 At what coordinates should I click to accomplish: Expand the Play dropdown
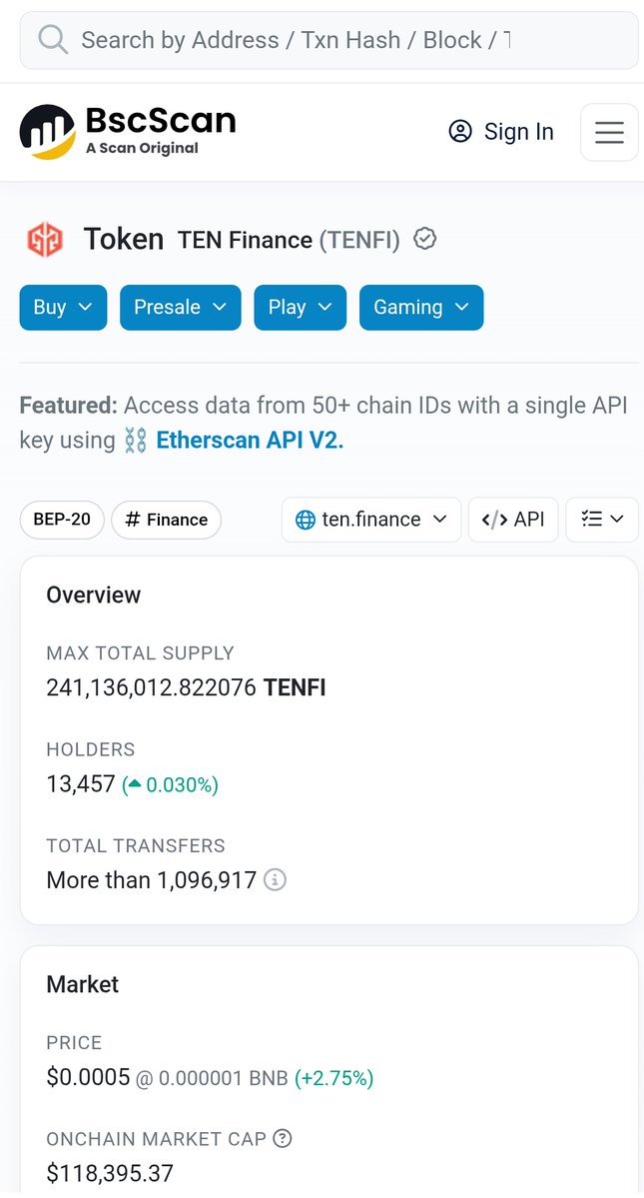(300, 307)
